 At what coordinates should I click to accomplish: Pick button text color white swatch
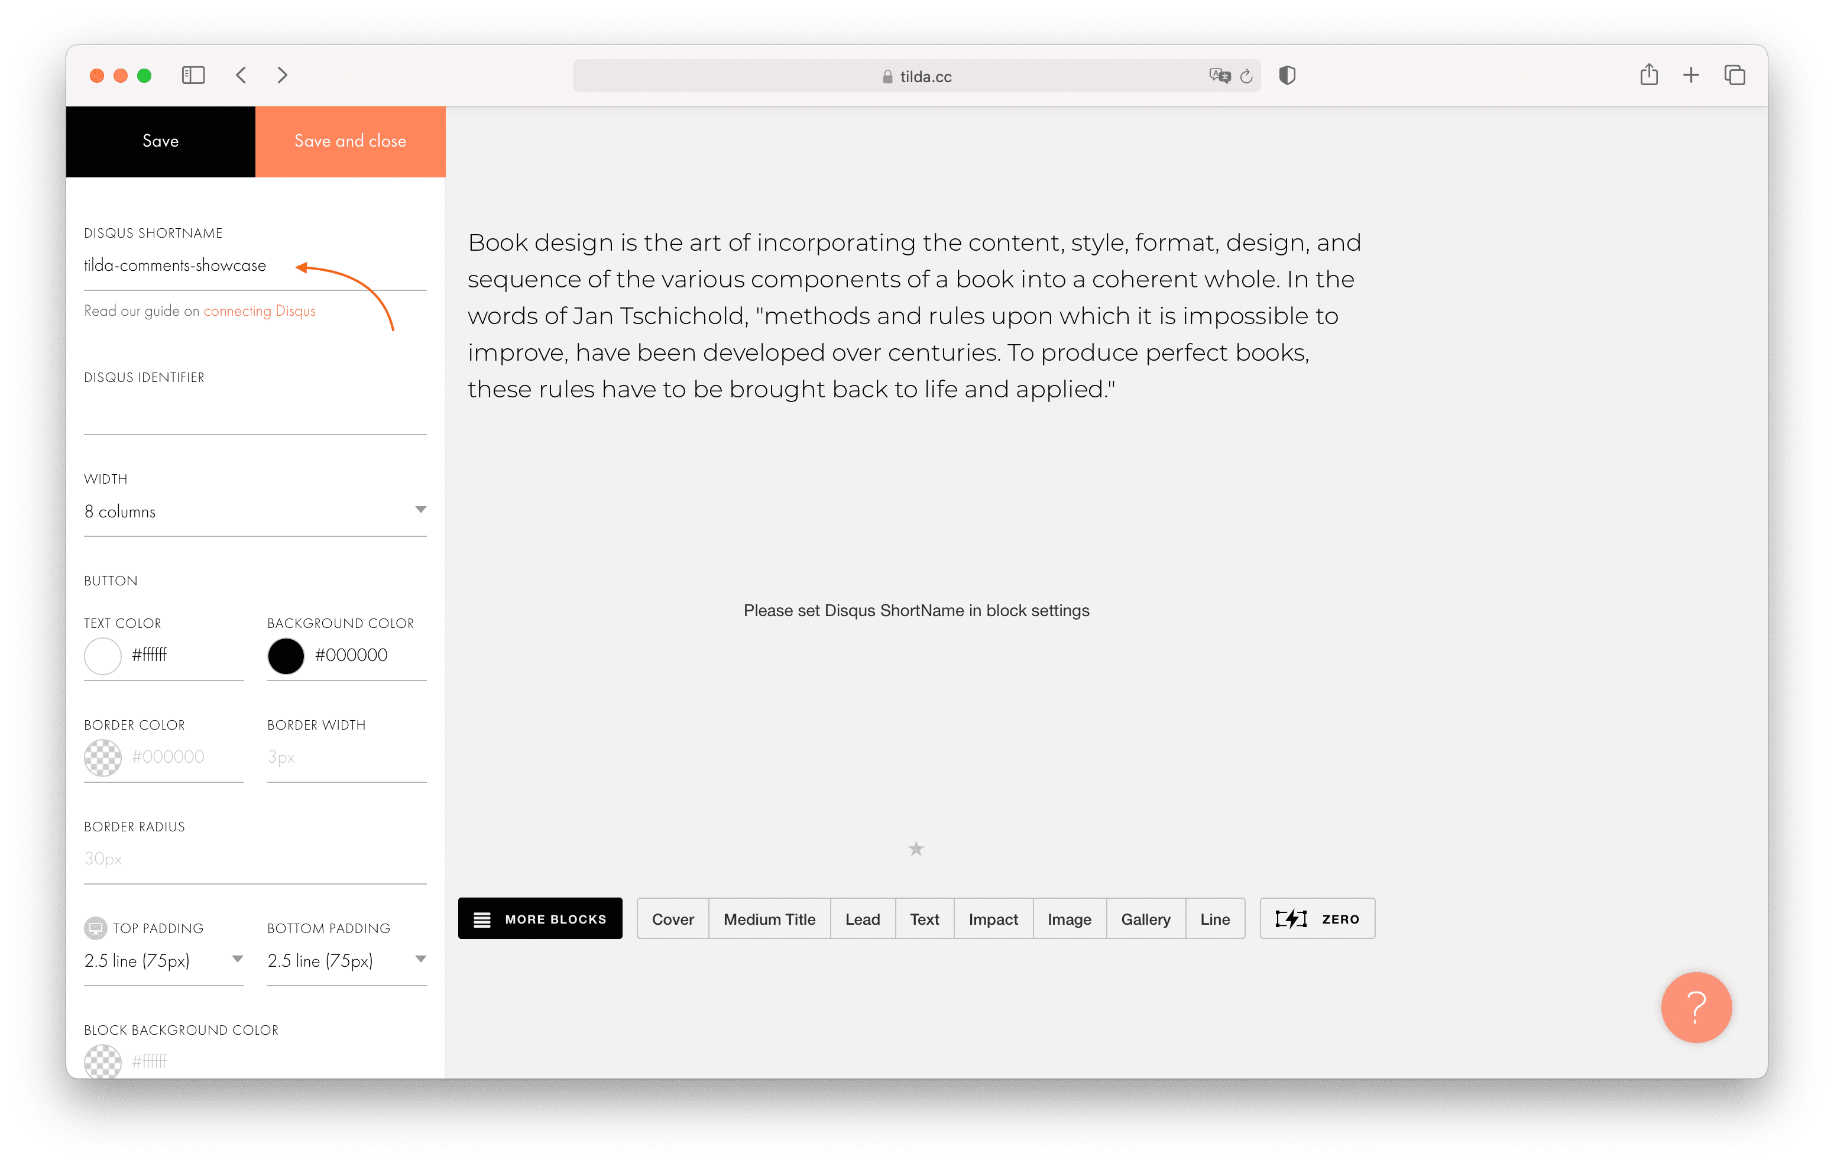tap(103, 656)
